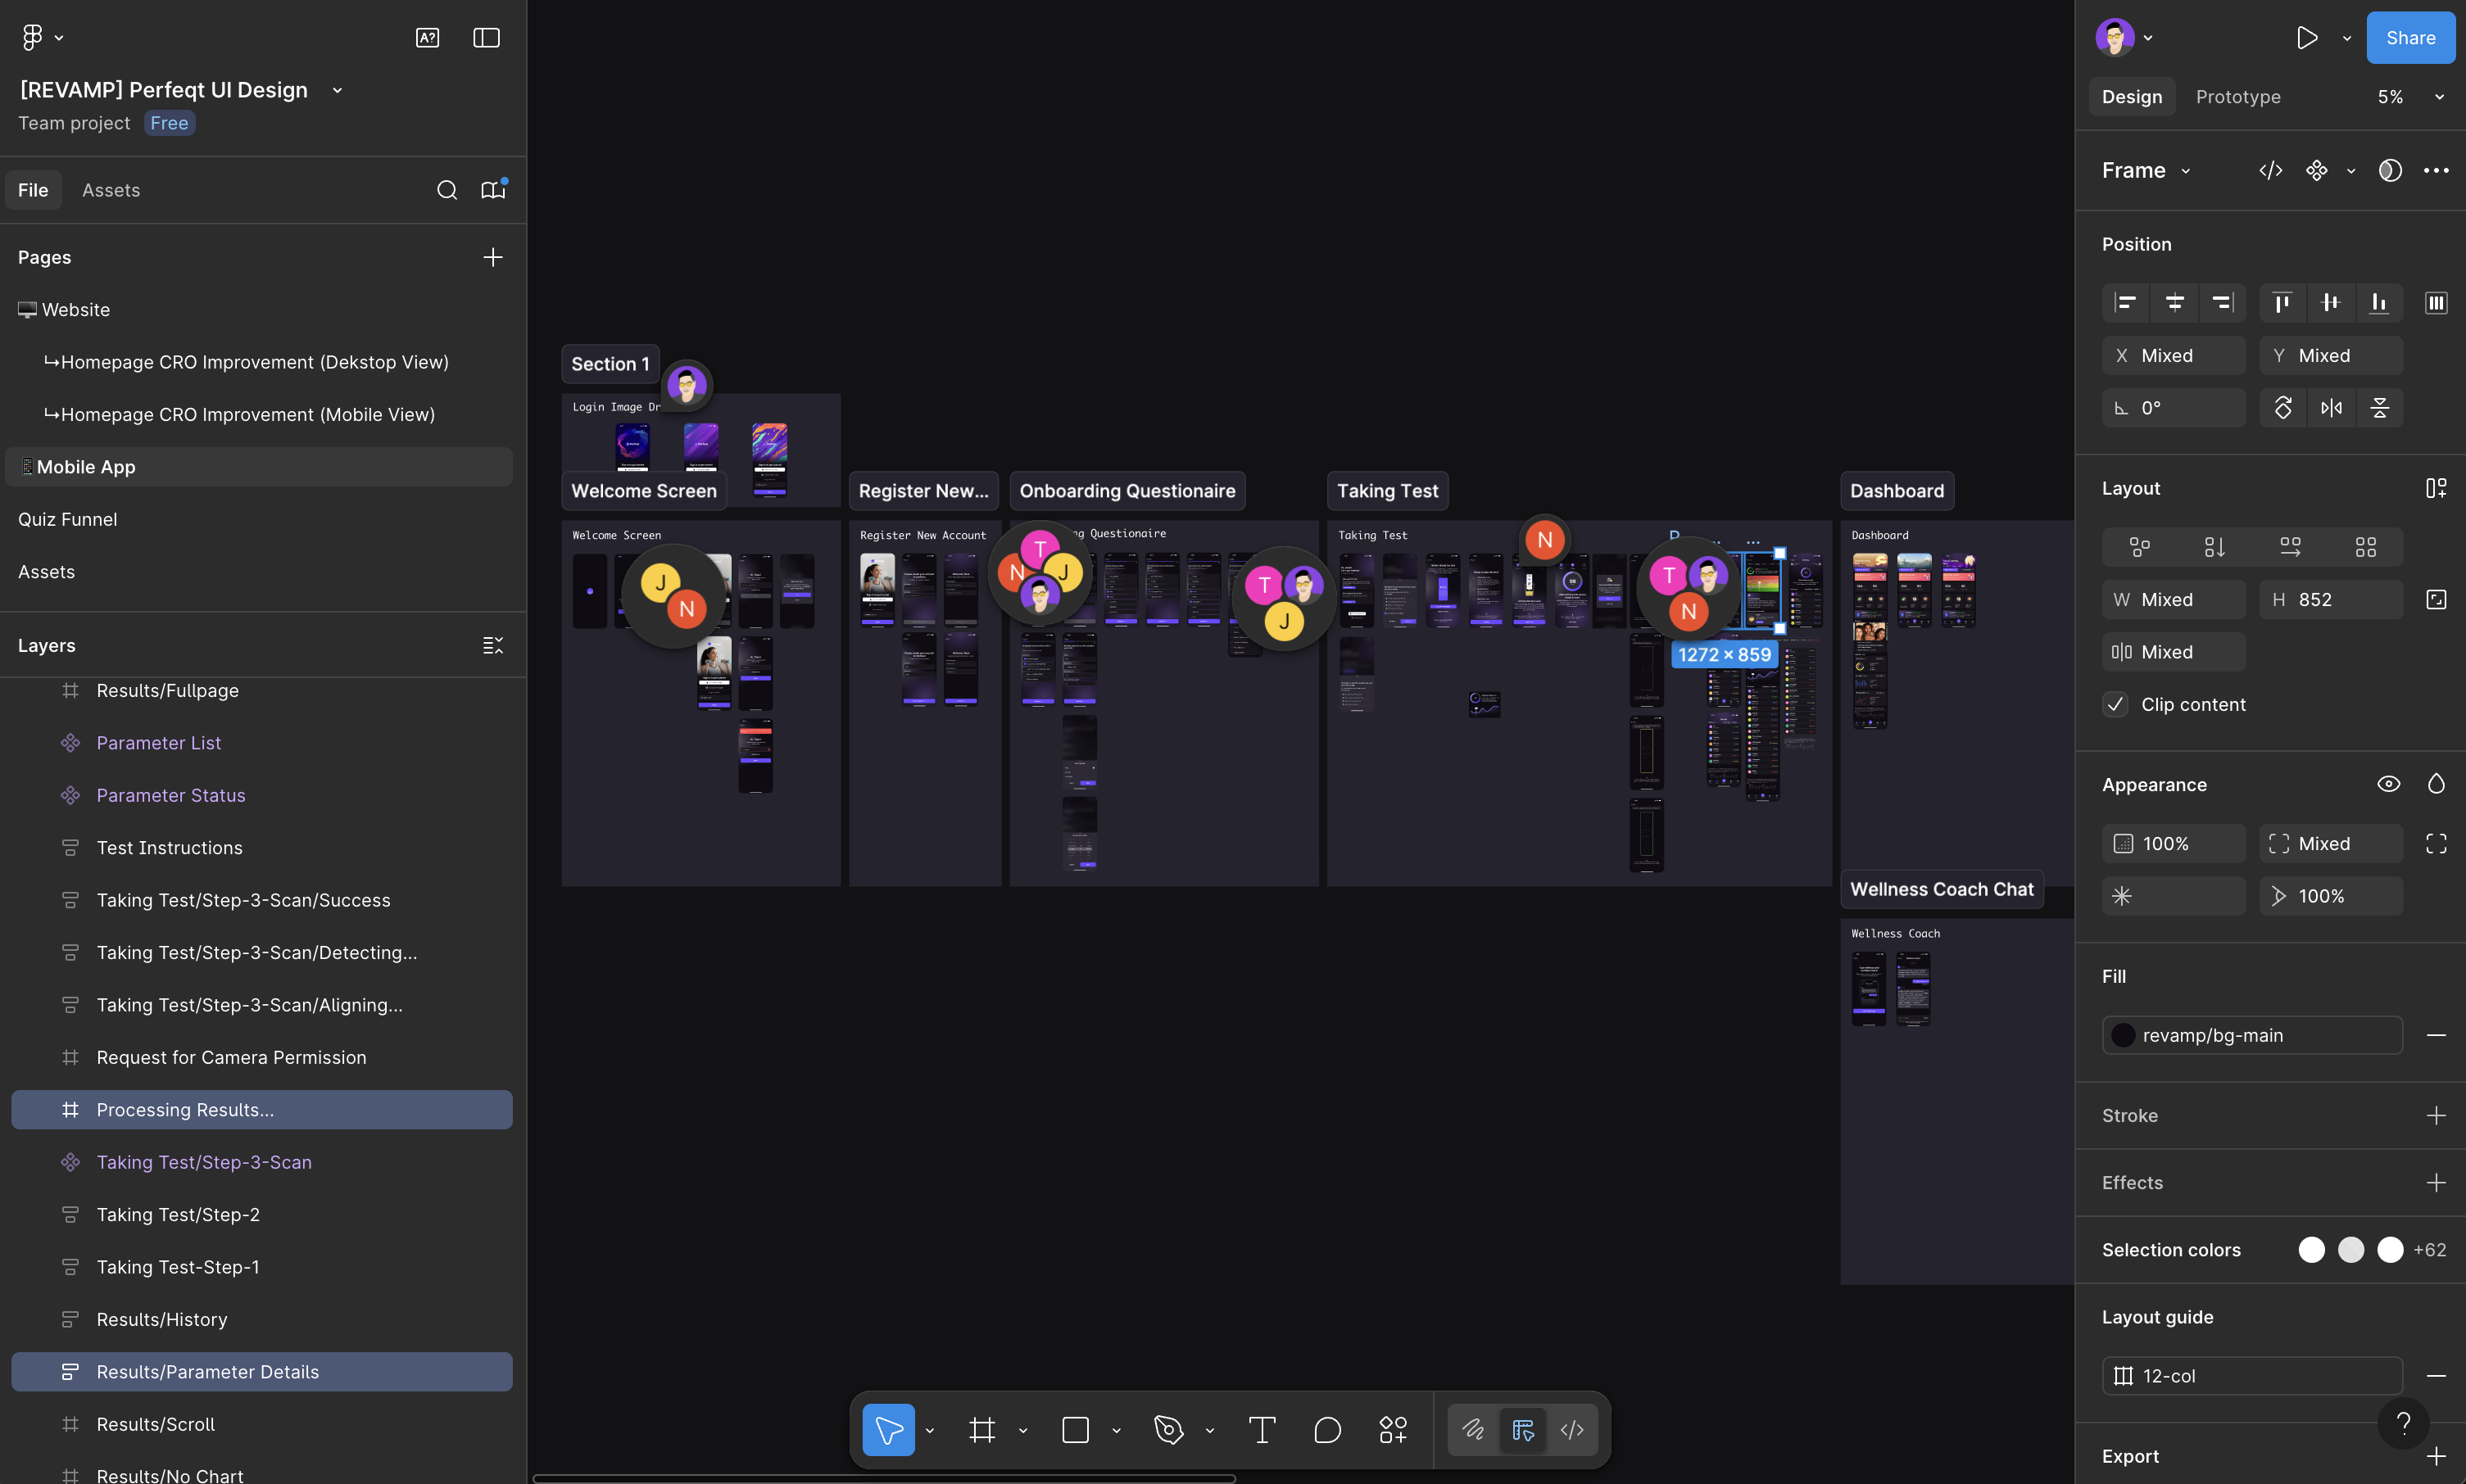Switch to the Assets tab
This screenshot has height=1484, width=2466.
pyautogui.click(x=111, y=190)
